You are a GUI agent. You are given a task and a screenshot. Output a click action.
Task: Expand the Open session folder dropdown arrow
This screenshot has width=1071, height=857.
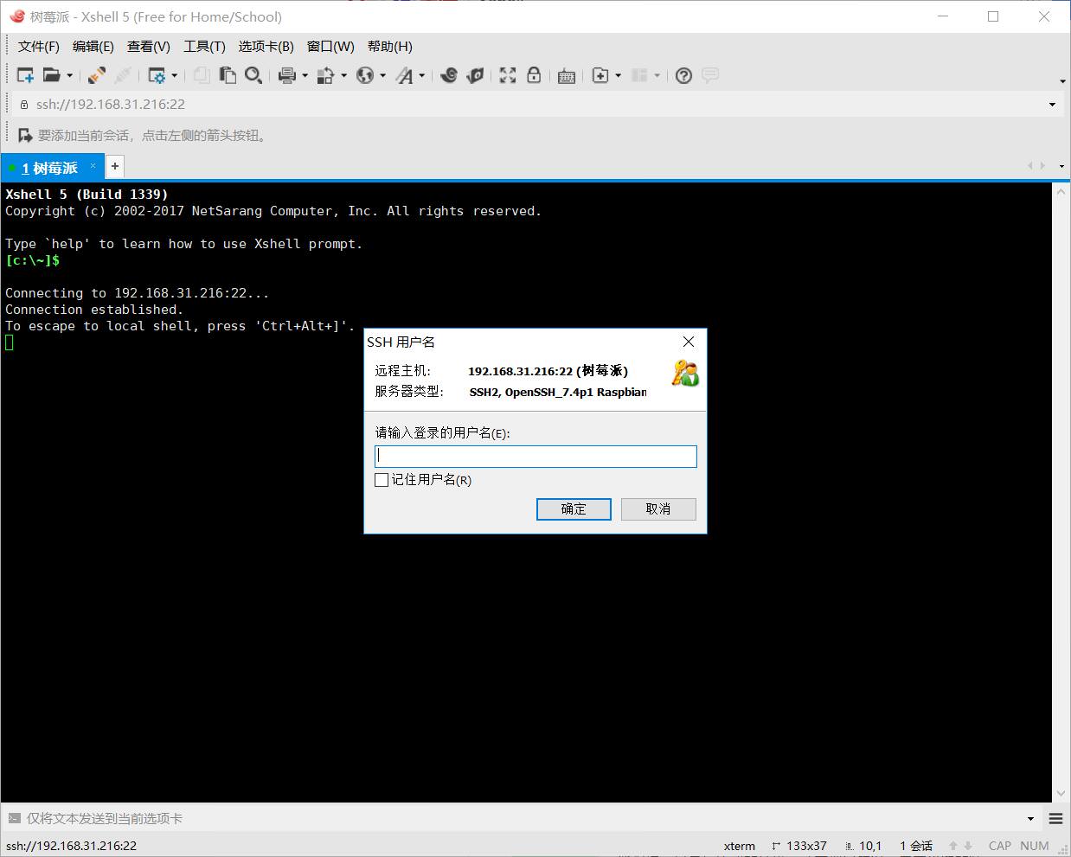pos(69,76)
